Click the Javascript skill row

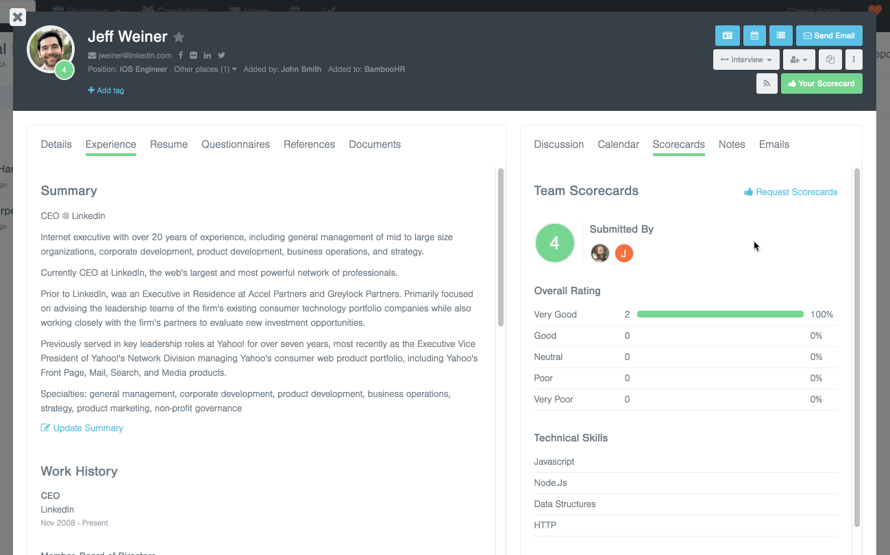pyautogui.click(x=686, y=462)
